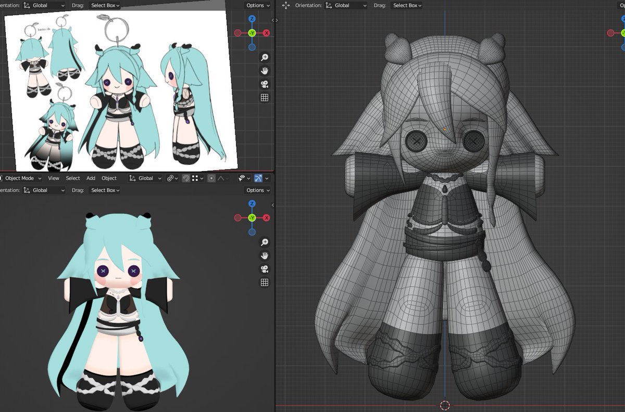
Task: Open Add menu in bottom-left viewport
Action: point(91,178)
